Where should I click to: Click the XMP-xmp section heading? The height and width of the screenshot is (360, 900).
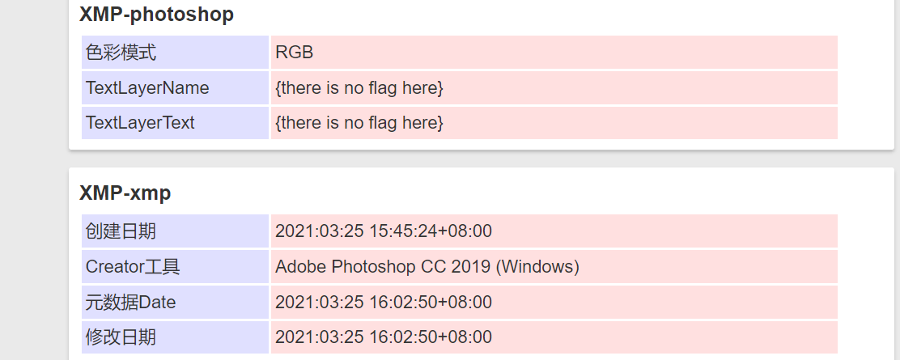[x=125, y=193]
